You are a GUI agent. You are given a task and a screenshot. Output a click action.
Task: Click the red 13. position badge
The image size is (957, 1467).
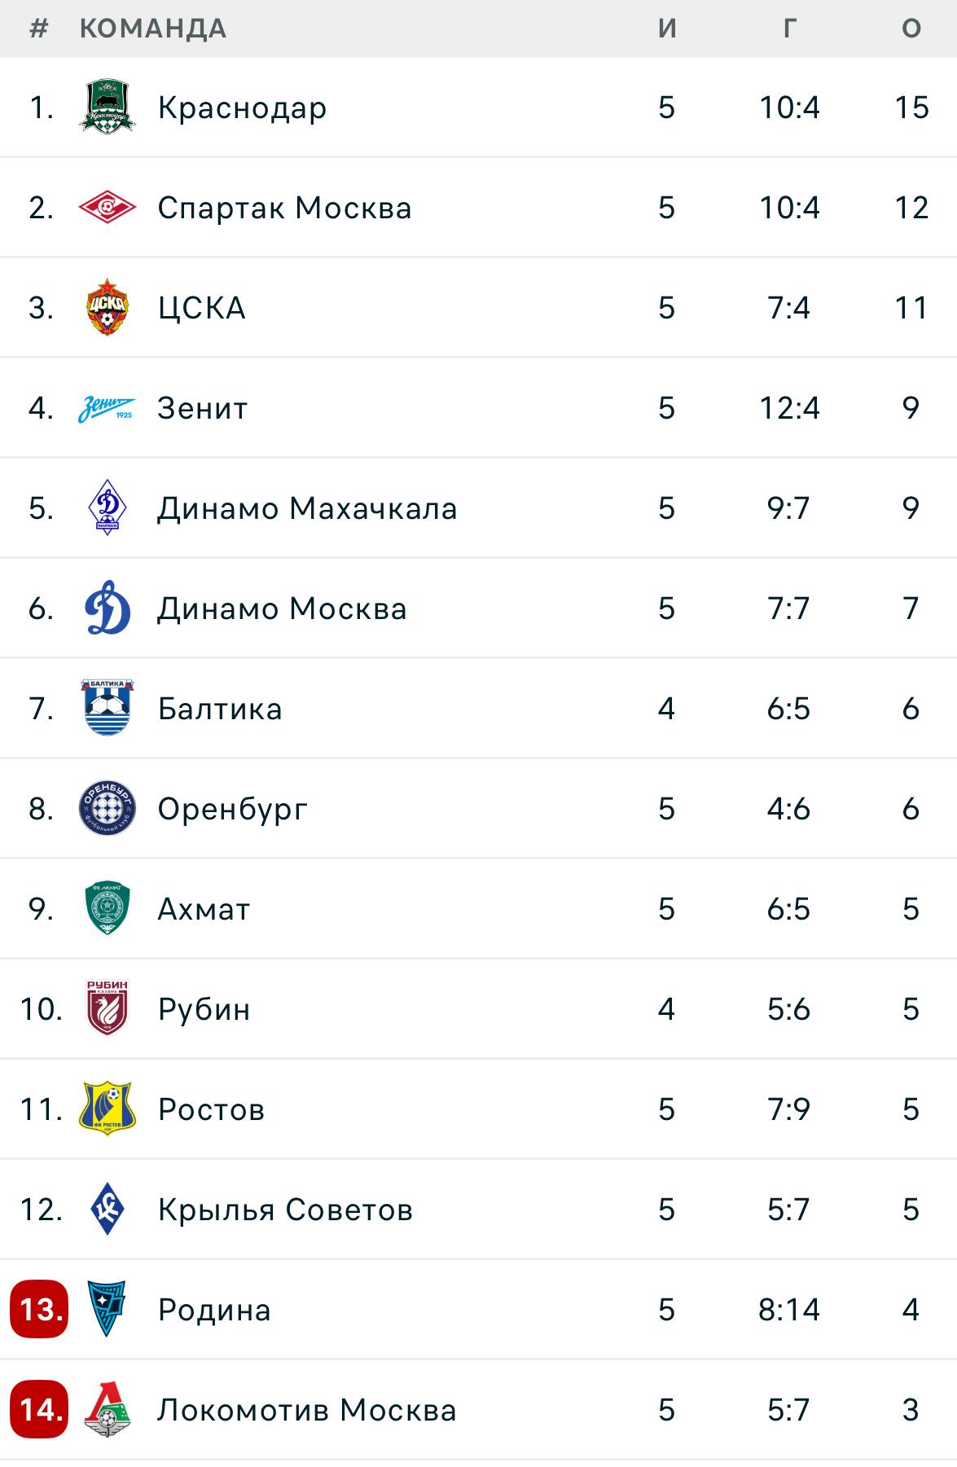click(x=39, y=1310)
